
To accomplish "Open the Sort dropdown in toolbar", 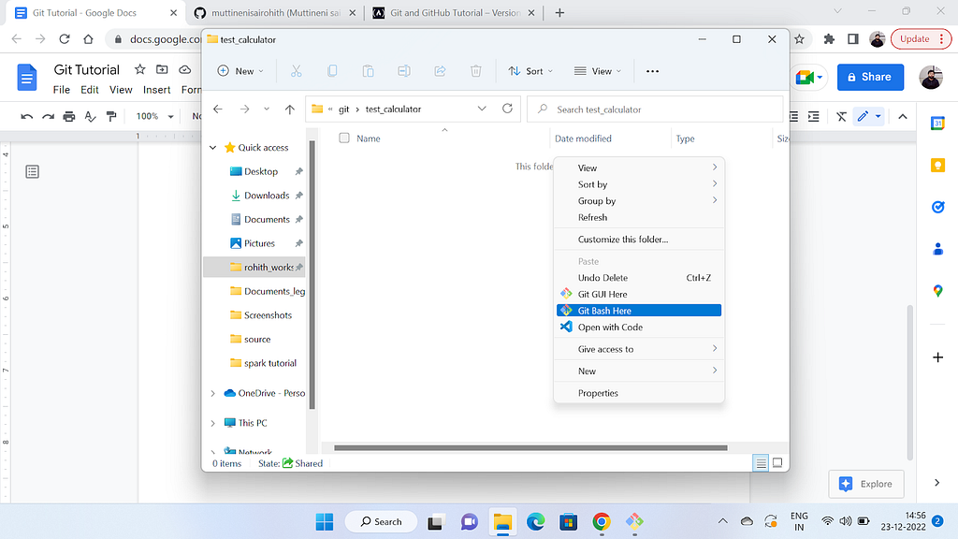I will click(530, 71).
